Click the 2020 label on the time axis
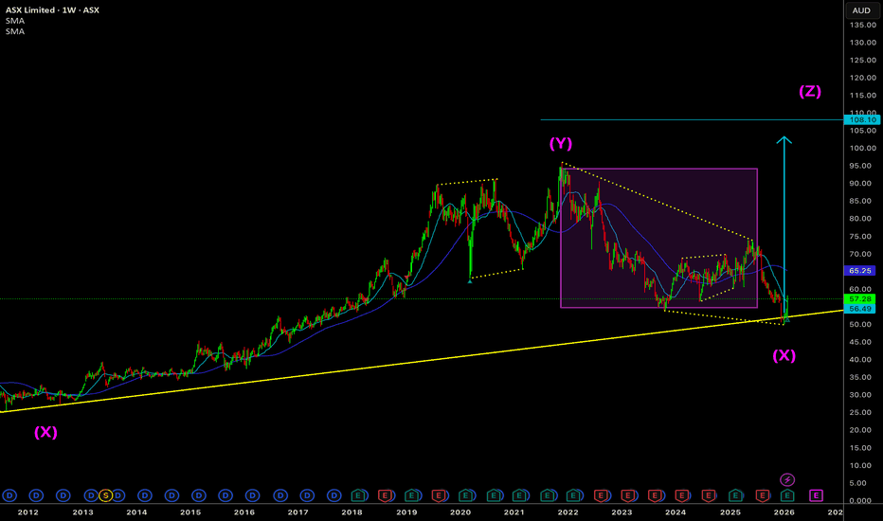 point(460,512)
